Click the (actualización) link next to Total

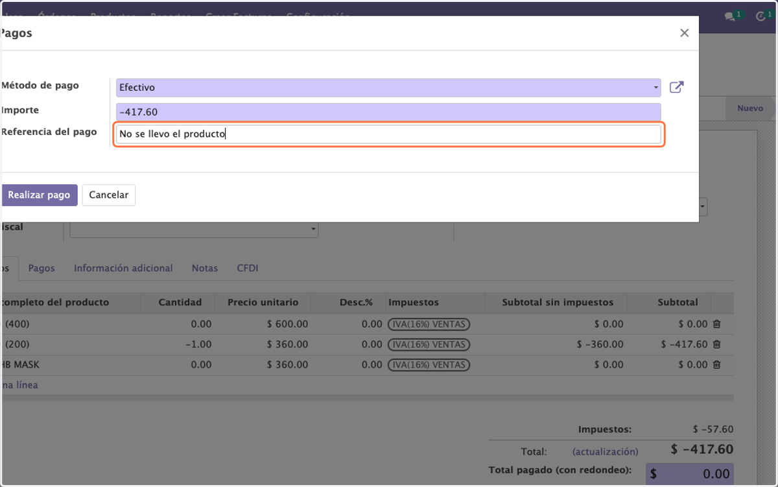pos(605,451)
